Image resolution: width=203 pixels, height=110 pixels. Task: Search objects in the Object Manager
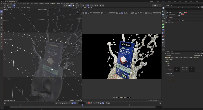click(x=197, y=7)
